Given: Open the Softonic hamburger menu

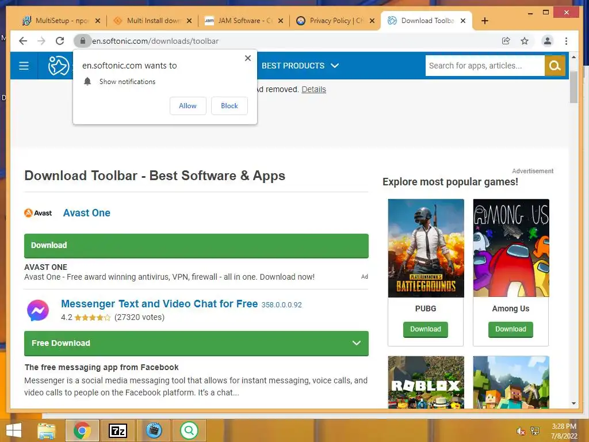Looking at the screenshot, I should 24,66.
